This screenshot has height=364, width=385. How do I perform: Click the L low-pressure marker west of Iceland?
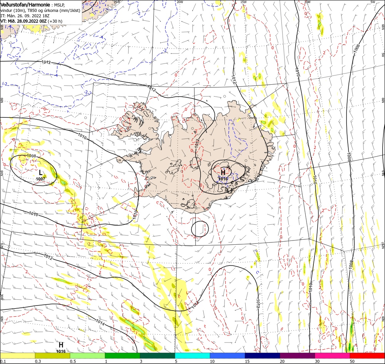coord(41,172)
